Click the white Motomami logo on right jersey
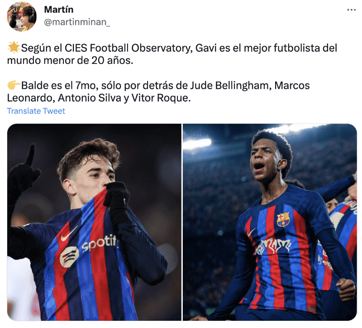Viewport: 362px width, 328px height. tap(274, 246)
